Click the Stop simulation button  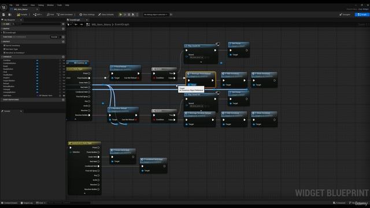129,14
